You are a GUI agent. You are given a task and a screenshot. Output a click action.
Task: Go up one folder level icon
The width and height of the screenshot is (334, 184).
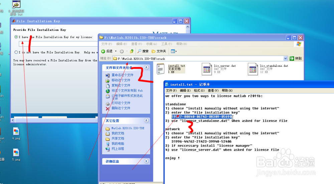(132, 51)
